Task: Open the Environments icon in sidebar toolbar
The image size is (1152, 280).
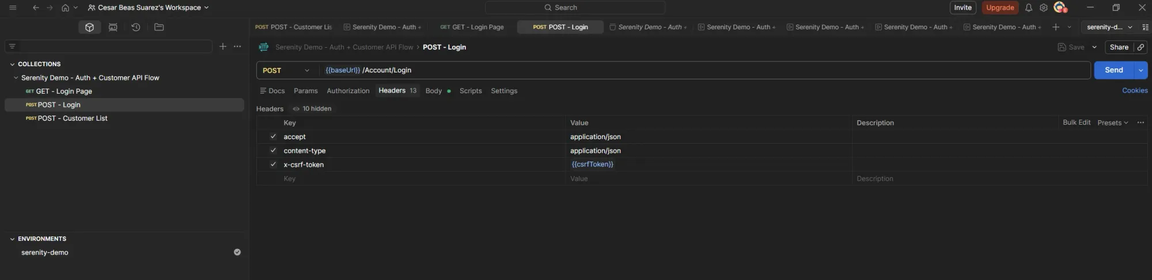Action: 113,27
